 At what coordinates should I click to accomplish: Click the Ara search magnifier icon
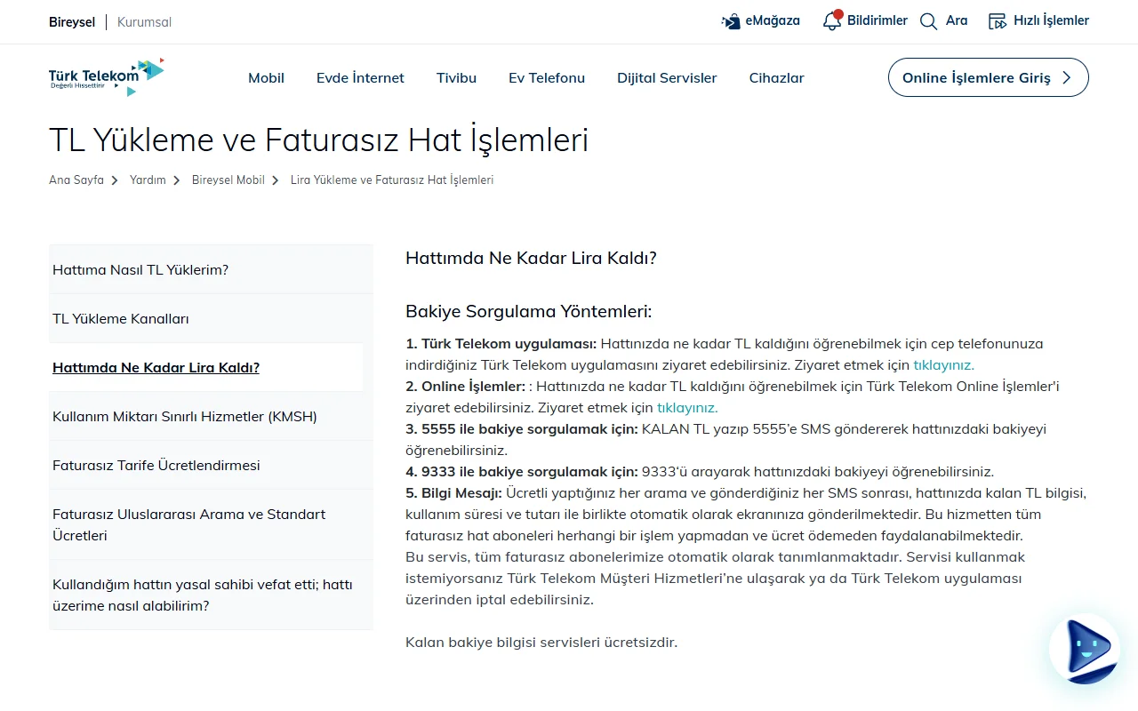[x=928, y=21]
